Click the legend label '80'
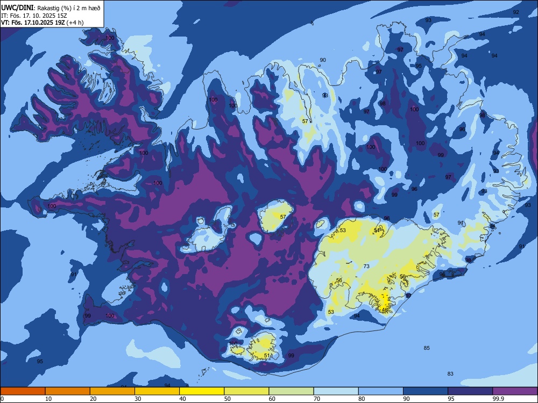 click(x=362, y=399)
